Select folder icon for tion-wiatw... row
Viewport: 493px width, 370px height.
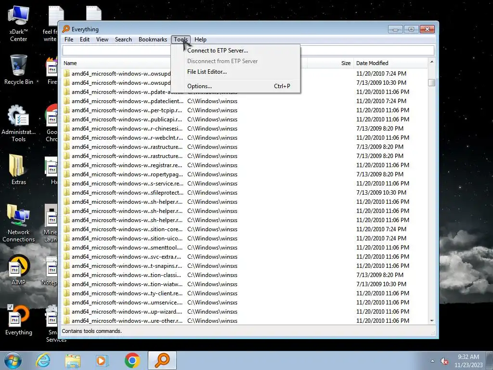(66, 284)
